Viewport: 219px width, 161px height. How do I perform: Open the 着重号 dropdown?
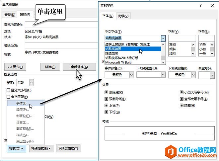point(212,75)
